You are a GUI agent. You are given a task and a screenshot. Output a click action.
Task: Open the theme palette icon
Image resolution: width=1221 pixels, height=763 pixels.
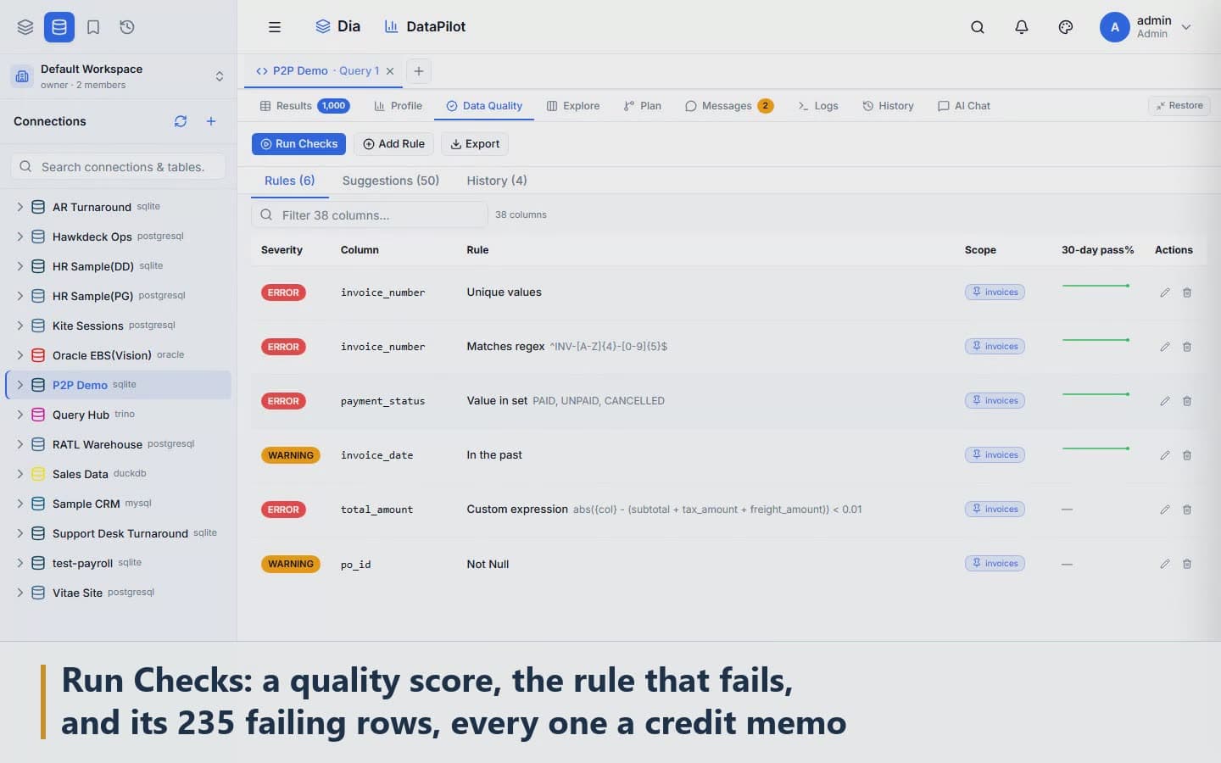[1066, 27]
